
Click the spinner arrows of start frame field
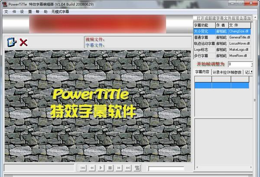(x=252, y=64)
